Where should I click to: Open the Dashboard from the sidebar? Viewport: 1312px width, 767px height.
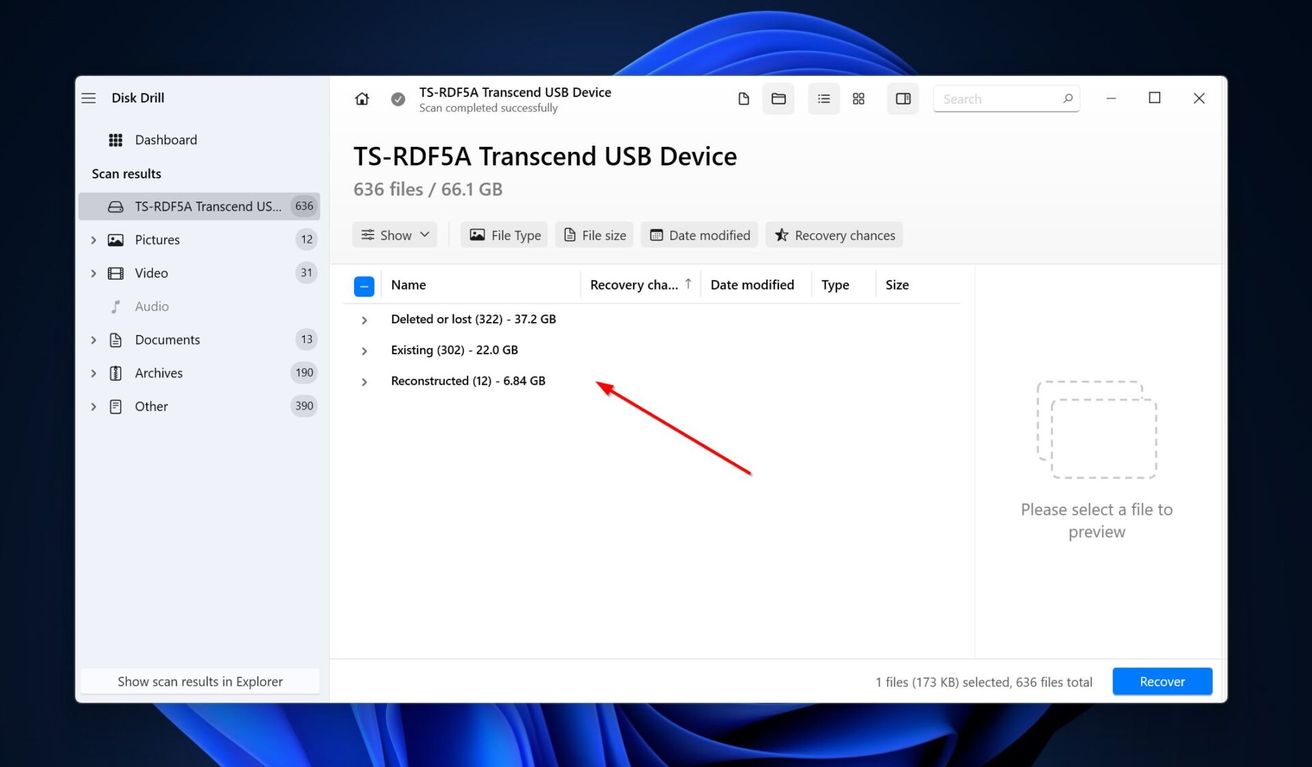point(165,140)
